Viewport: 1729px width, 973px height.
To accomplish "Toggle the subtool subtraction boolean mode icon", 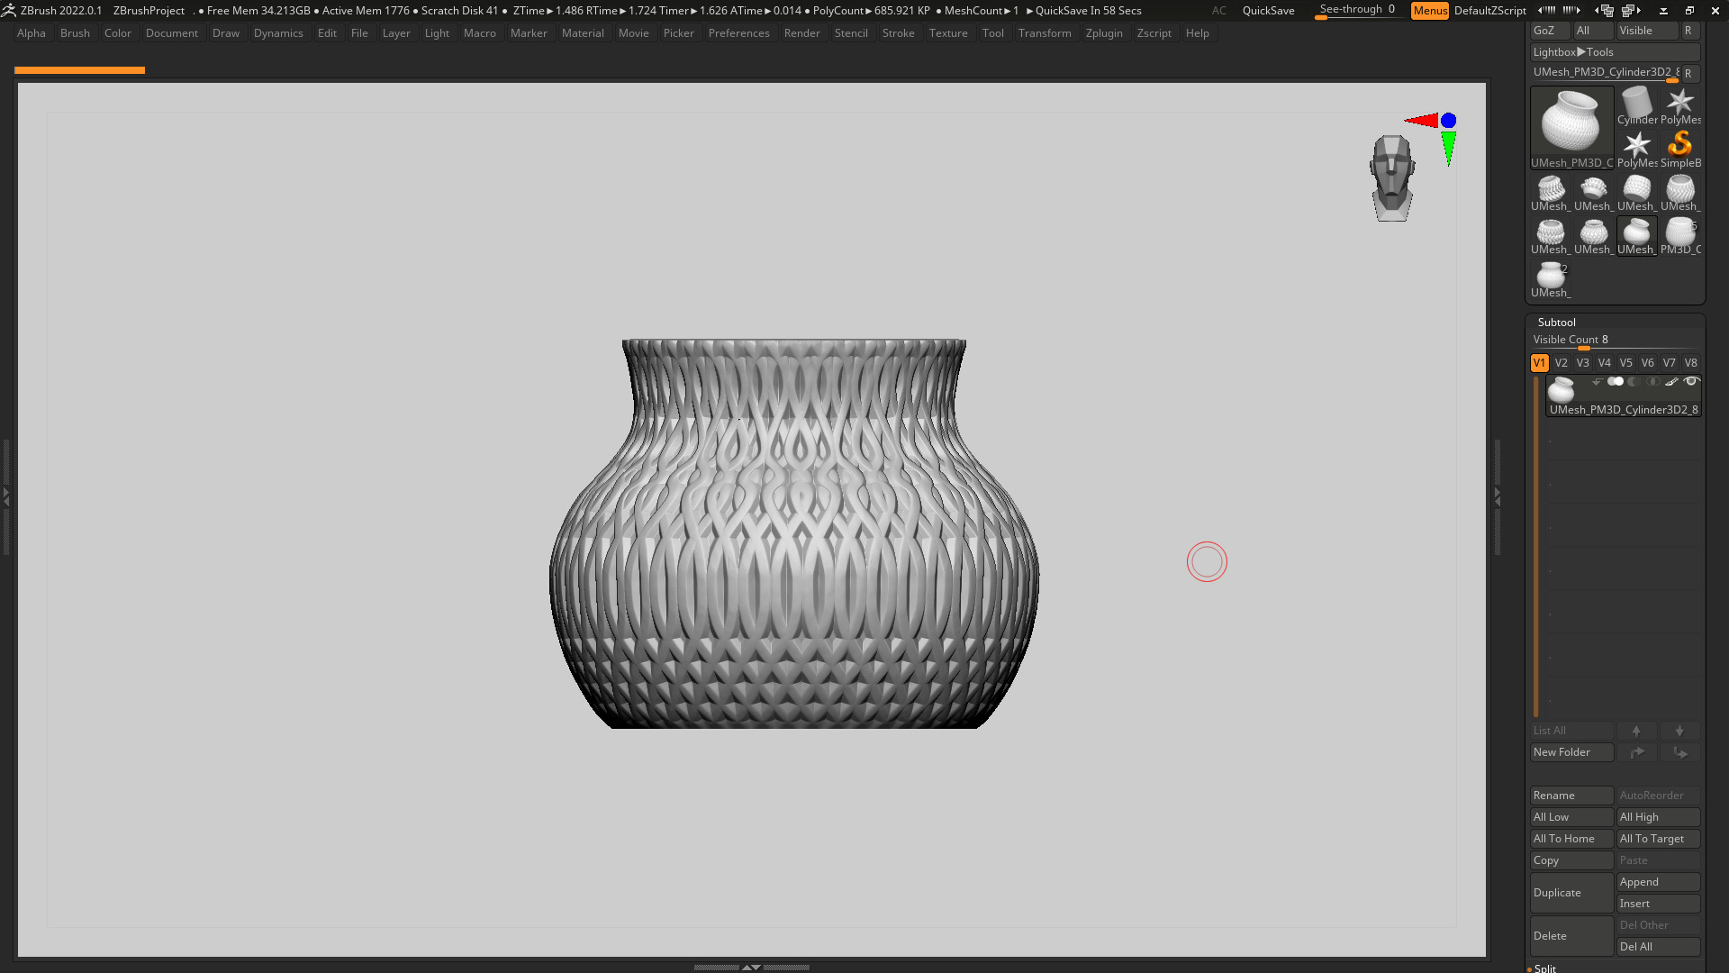I will point(1634,382).
